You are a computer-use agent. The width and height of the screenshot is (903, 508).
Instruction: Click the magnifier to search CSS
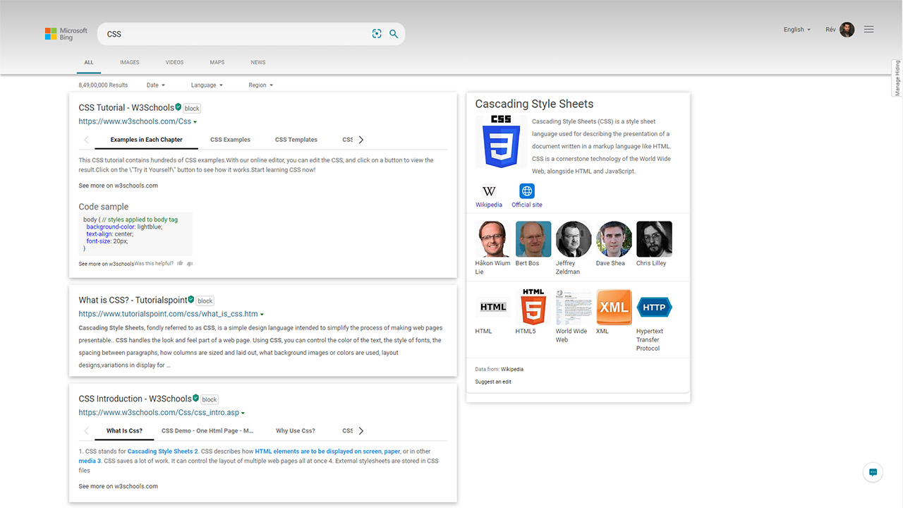coord(394,33)
